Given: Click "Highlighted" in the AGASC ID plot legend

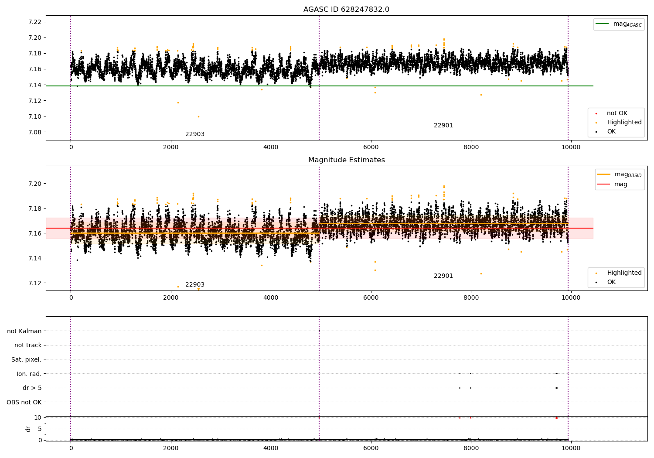Looking at the screenshot, I should tap(624, 123).
